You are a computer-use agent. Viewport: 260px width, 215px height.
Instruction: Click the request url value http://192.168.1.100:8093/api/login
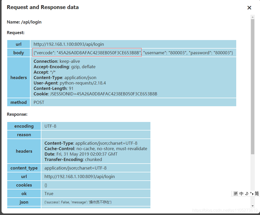(69, 44)
